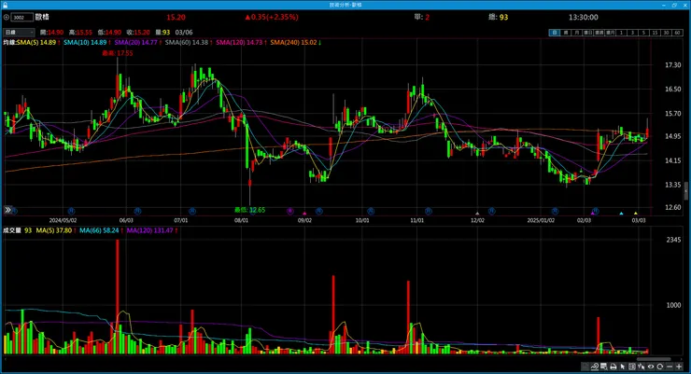The image size is (691, 374).
Task: Click the event marker near 06/03 date
Action: 137,211
